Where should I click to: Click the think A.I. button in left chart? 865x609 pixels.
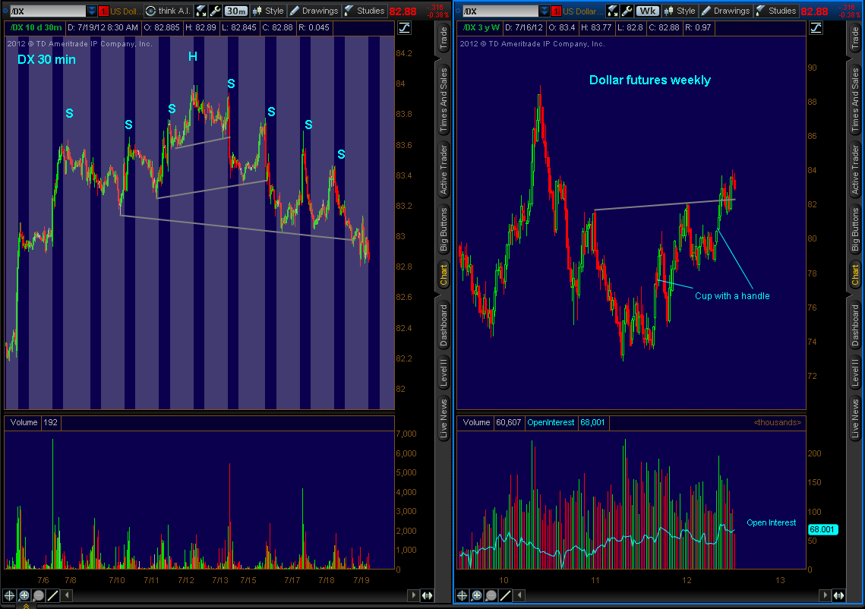pos(167,11)
